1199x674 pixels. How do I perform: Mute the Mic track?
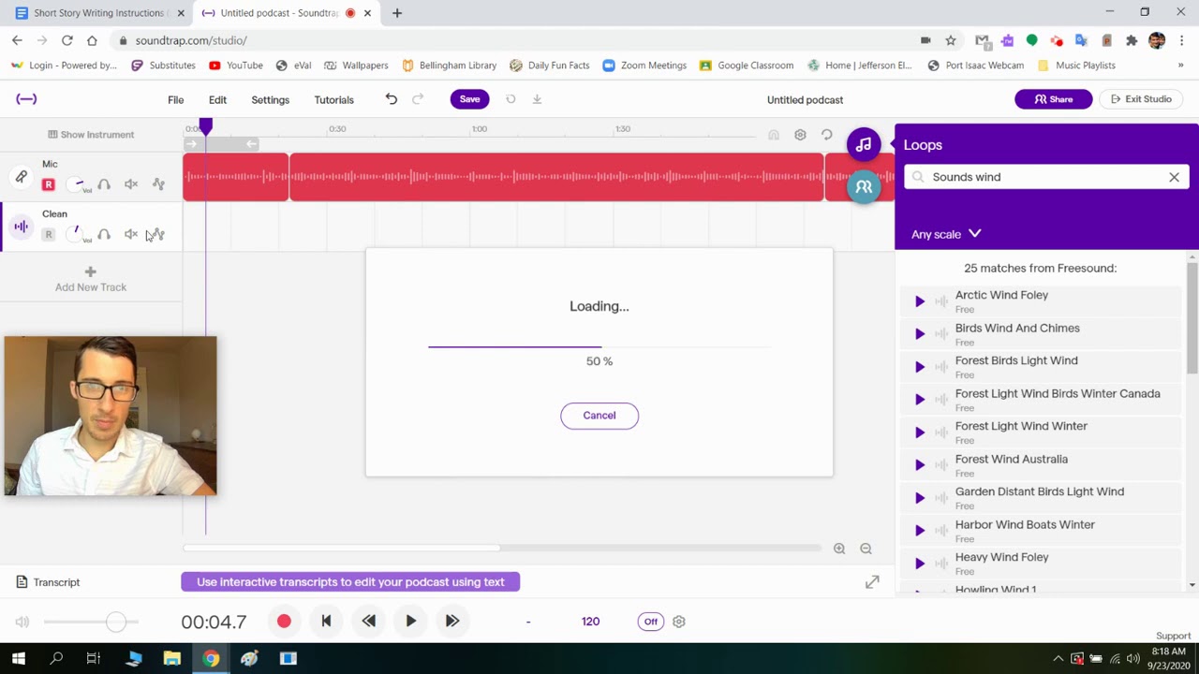[x=131, y=184]
